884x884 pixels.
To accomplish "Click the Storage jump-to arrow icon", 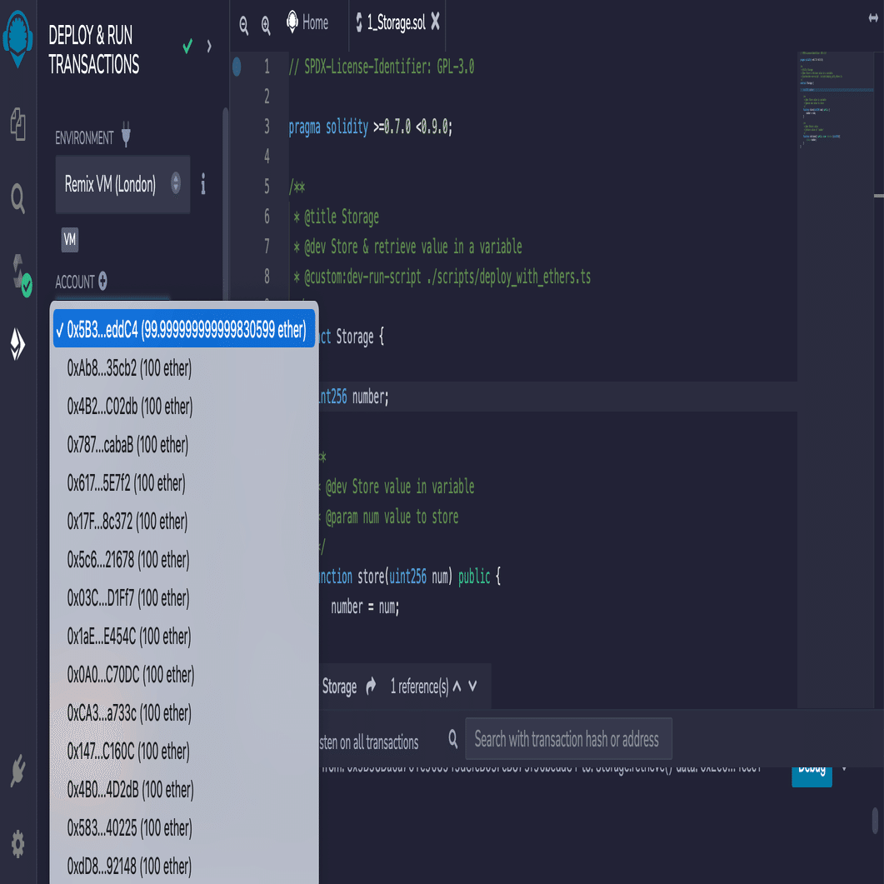I will [371, 686].
